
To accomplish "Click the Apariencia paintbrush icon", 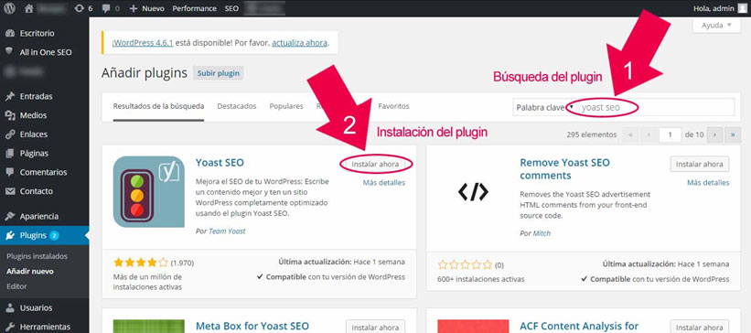I will coord(10,216).
